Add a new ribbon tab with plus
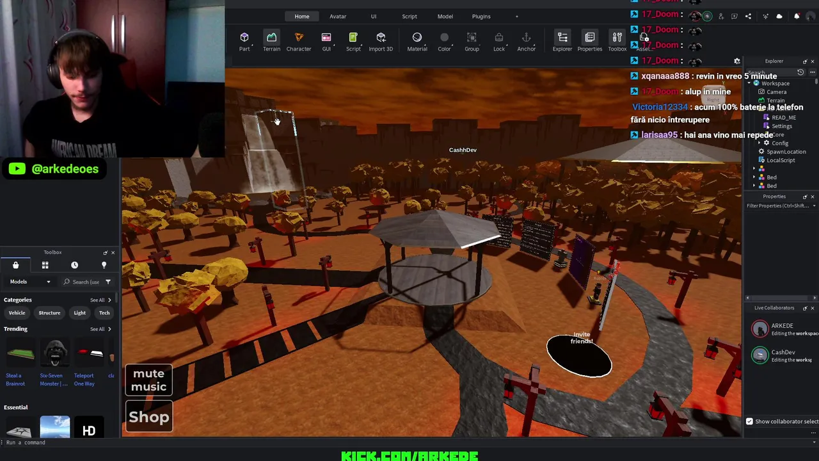 (x=517, y=16)
